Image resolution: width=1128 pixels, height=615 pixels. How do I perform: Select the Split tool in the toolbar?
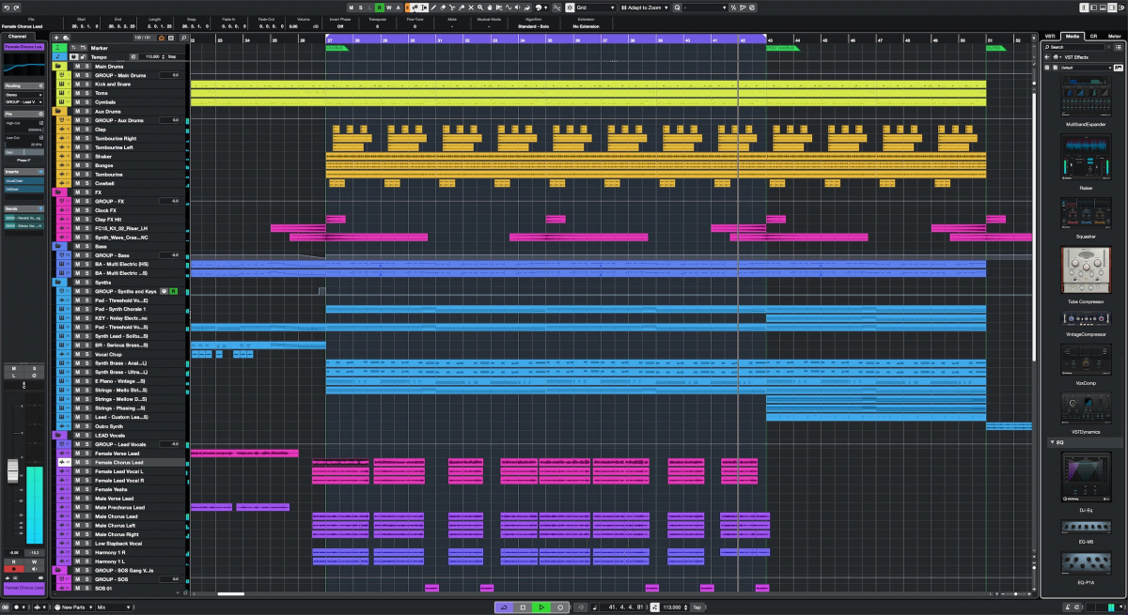pyautogui.click(x=452, y=8)
